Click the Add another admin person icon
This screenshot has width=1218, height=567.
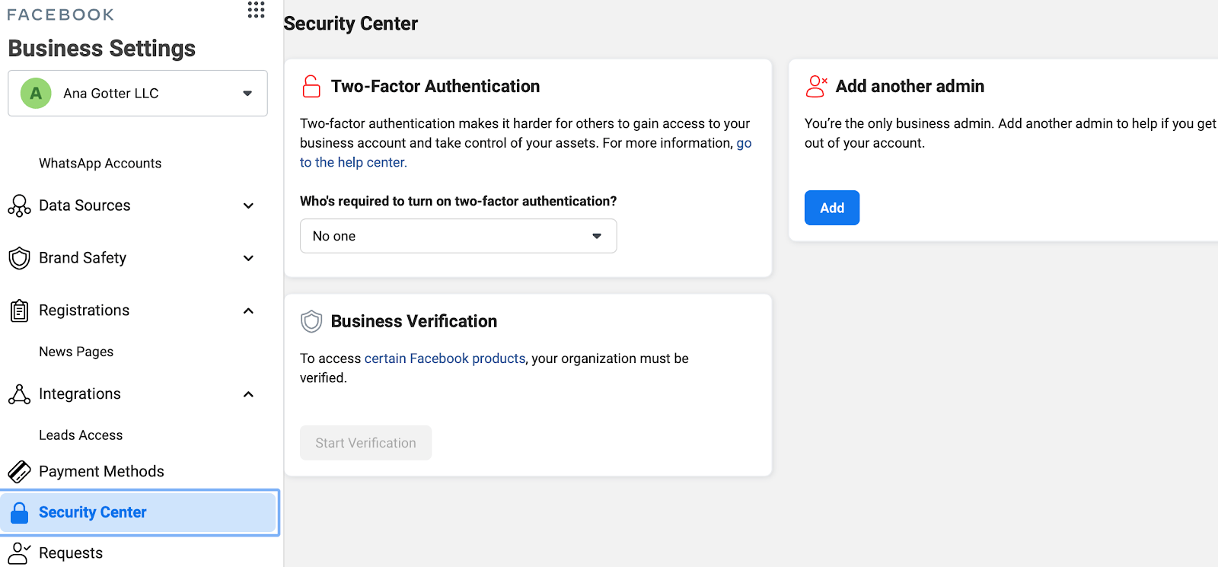coord(816,86)
